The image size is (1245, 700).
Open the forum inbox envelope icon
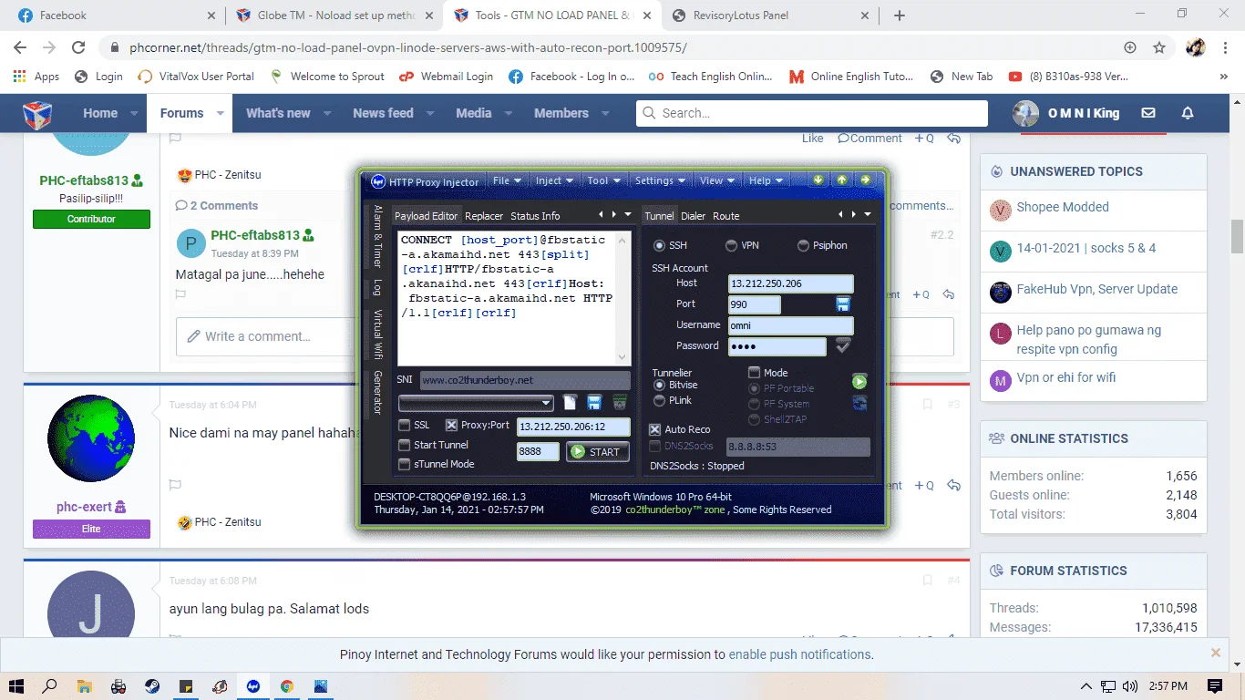point(1148,113)
